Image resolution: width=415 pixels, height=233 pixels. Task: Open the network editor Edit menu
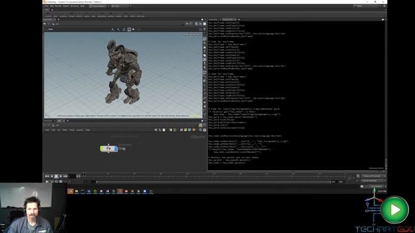(x=53, y=130)
